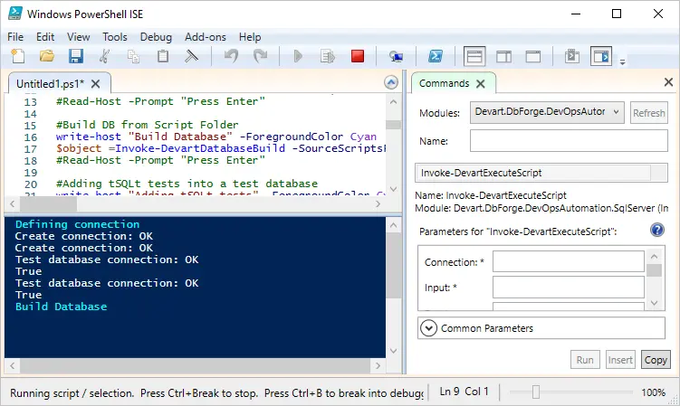The width and height of the screenshot is (680, 406).
Task: Adjust the zoom slider in status bar
Action: (x=536, y=392)
